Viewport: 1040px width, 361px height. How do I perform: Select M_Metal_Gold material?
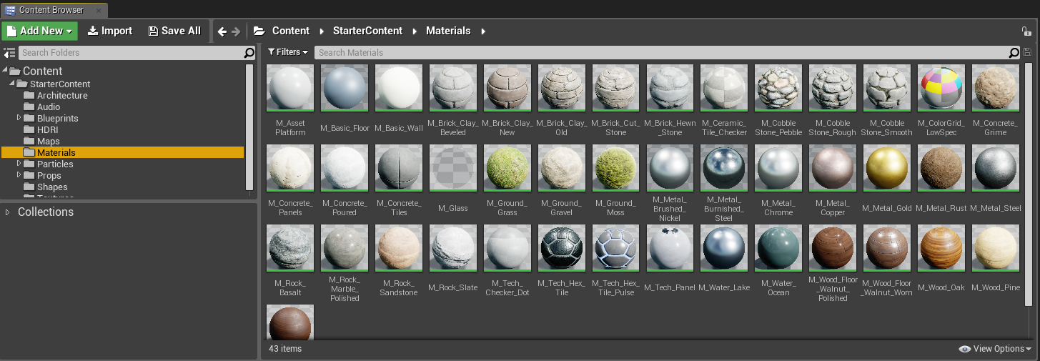coord(887,179)
